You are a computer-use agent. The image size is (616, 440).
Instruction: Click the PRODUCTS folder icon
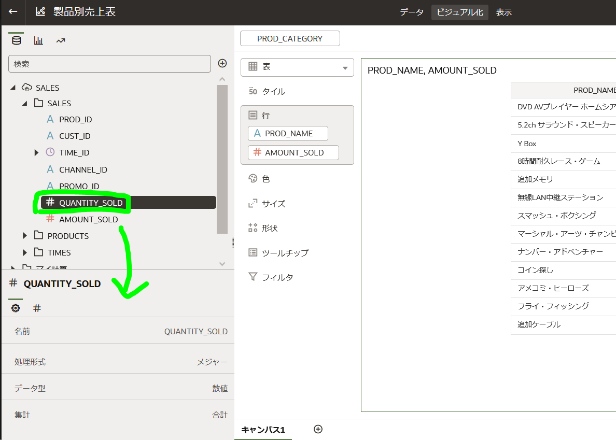click(38, 235)
